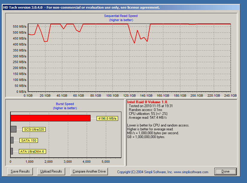Select the ATA UltraDMA 6 label
Screen dimensions: 247x183
(x=32, y=151)
